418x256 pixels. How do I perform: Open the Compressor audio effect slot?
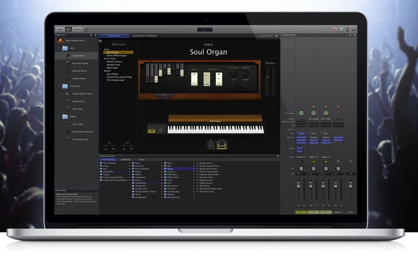click(x=301, y=140)
